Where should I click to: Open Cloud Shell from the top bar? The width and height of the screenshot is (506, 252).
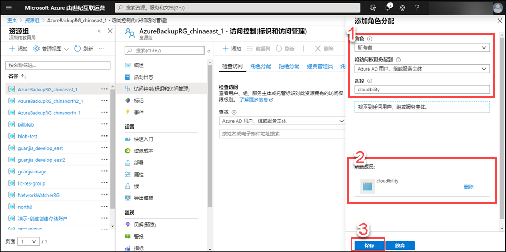click(x=374, y=8)
